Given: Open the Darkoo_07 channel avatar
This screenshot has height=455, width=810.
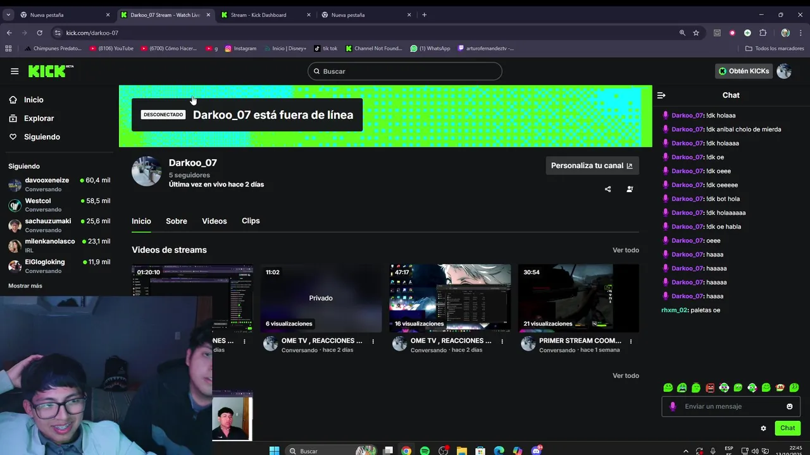Looking at the screenshot, I should 147,171.
